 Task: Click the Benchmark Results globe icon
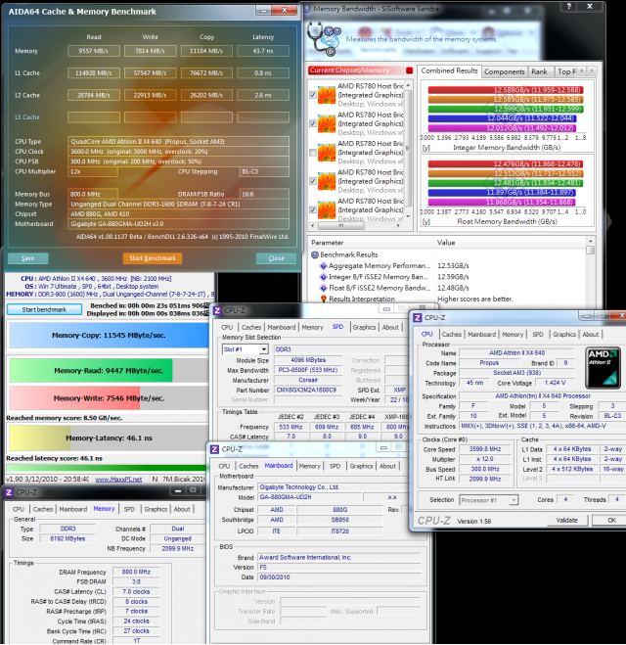[315, 254]
